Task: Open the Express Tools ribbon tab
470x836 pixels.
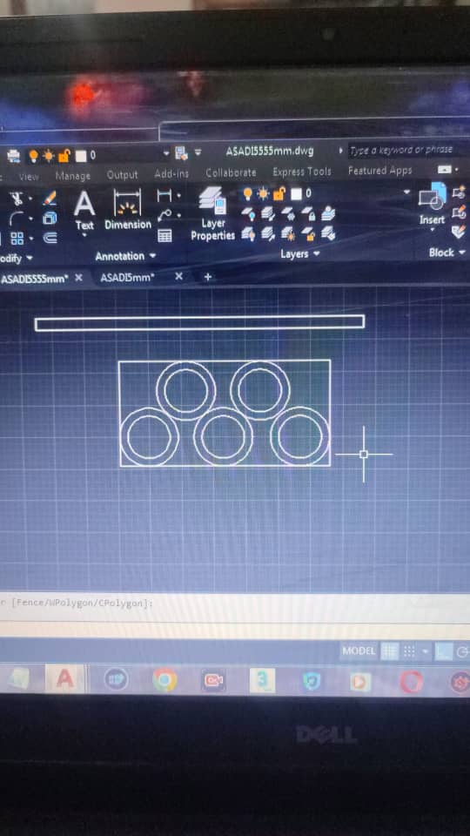Action: point(302,172)
